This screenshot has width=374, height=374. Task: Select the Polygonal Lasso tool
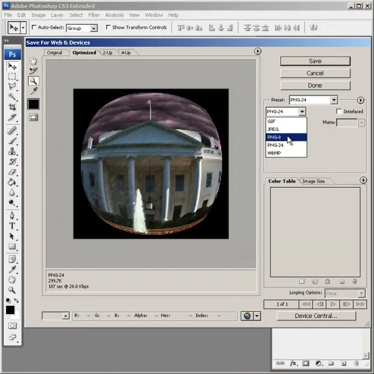tap(12, 86)
